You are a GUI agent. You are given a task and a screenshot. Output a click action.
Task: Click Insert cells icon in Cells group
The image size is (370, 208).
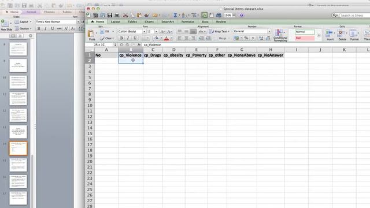pyautogui.click(x=330, y=35)
